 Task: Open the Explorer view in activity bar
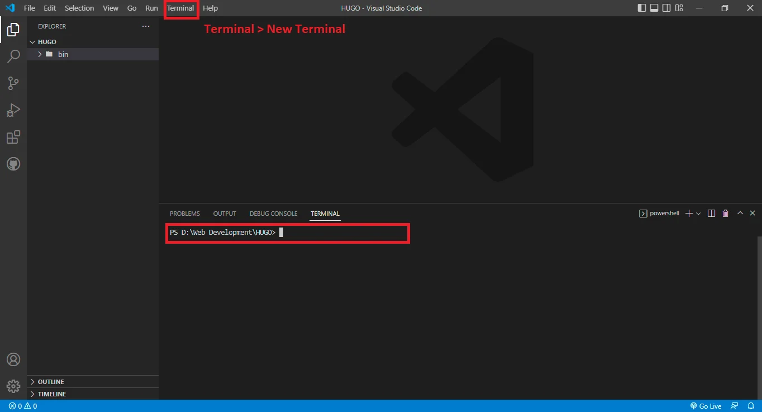13,29
